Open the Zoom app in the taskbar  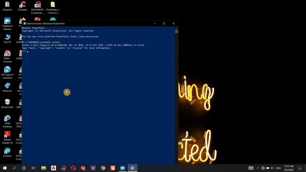tap(122, 168)
